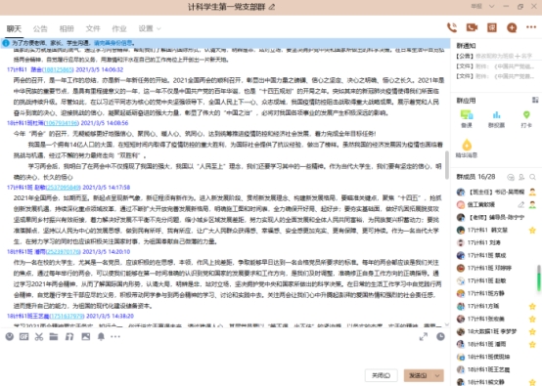Click the music share icon
The image size is (542, 386).
coord(69,336)
